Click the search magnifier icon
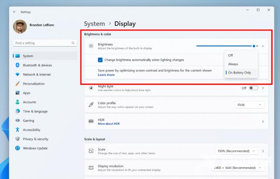The width and height of the screenshot is (280, 179). [x=73, y=43]
